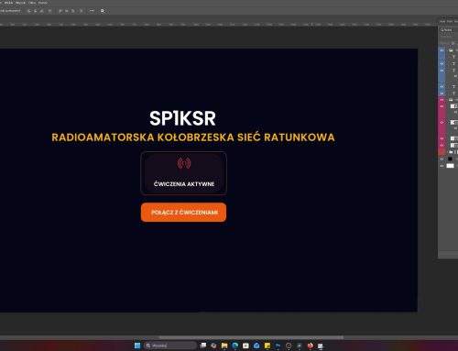The width and height of the screenshot is (458, 351).
Task: Click Align horizontal centers in options bar
Action: click(35, 11)
